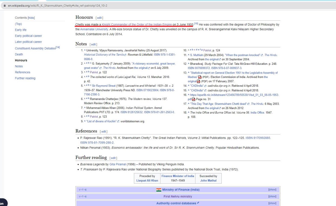Click ISBN 8170992885 in References
This screenshot has width=336, height=206.
pyautogui.click(x=258, y=138)
